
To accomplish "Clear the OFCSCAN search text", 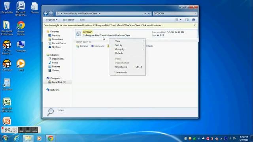I will click(195, 13).
